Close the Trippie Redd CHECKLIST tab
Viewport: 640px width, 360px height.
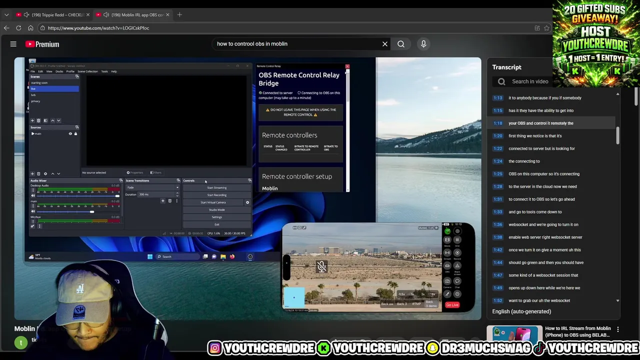click(88, 14)
